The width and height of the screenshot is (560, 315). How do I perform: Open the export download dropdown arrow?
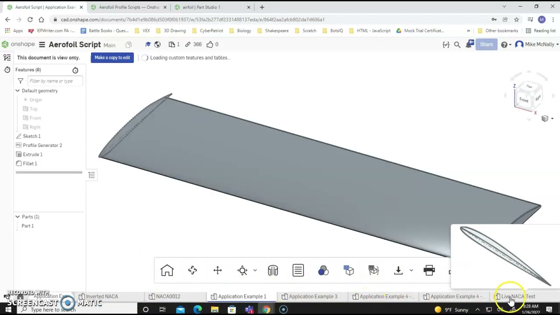411,270
